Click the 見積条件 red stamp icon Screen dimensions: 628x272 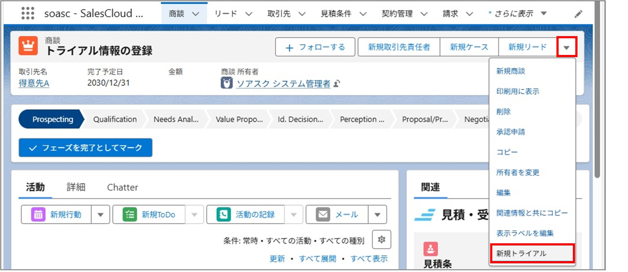(x=430, y=249)
